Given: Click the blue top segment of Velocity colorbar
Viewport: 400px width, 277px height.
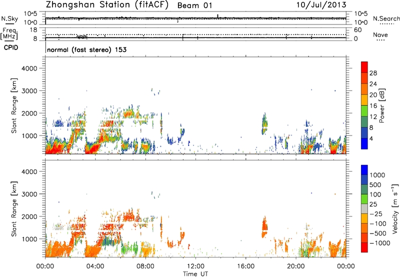Looking at the screenshot, I should click(364, 170).
